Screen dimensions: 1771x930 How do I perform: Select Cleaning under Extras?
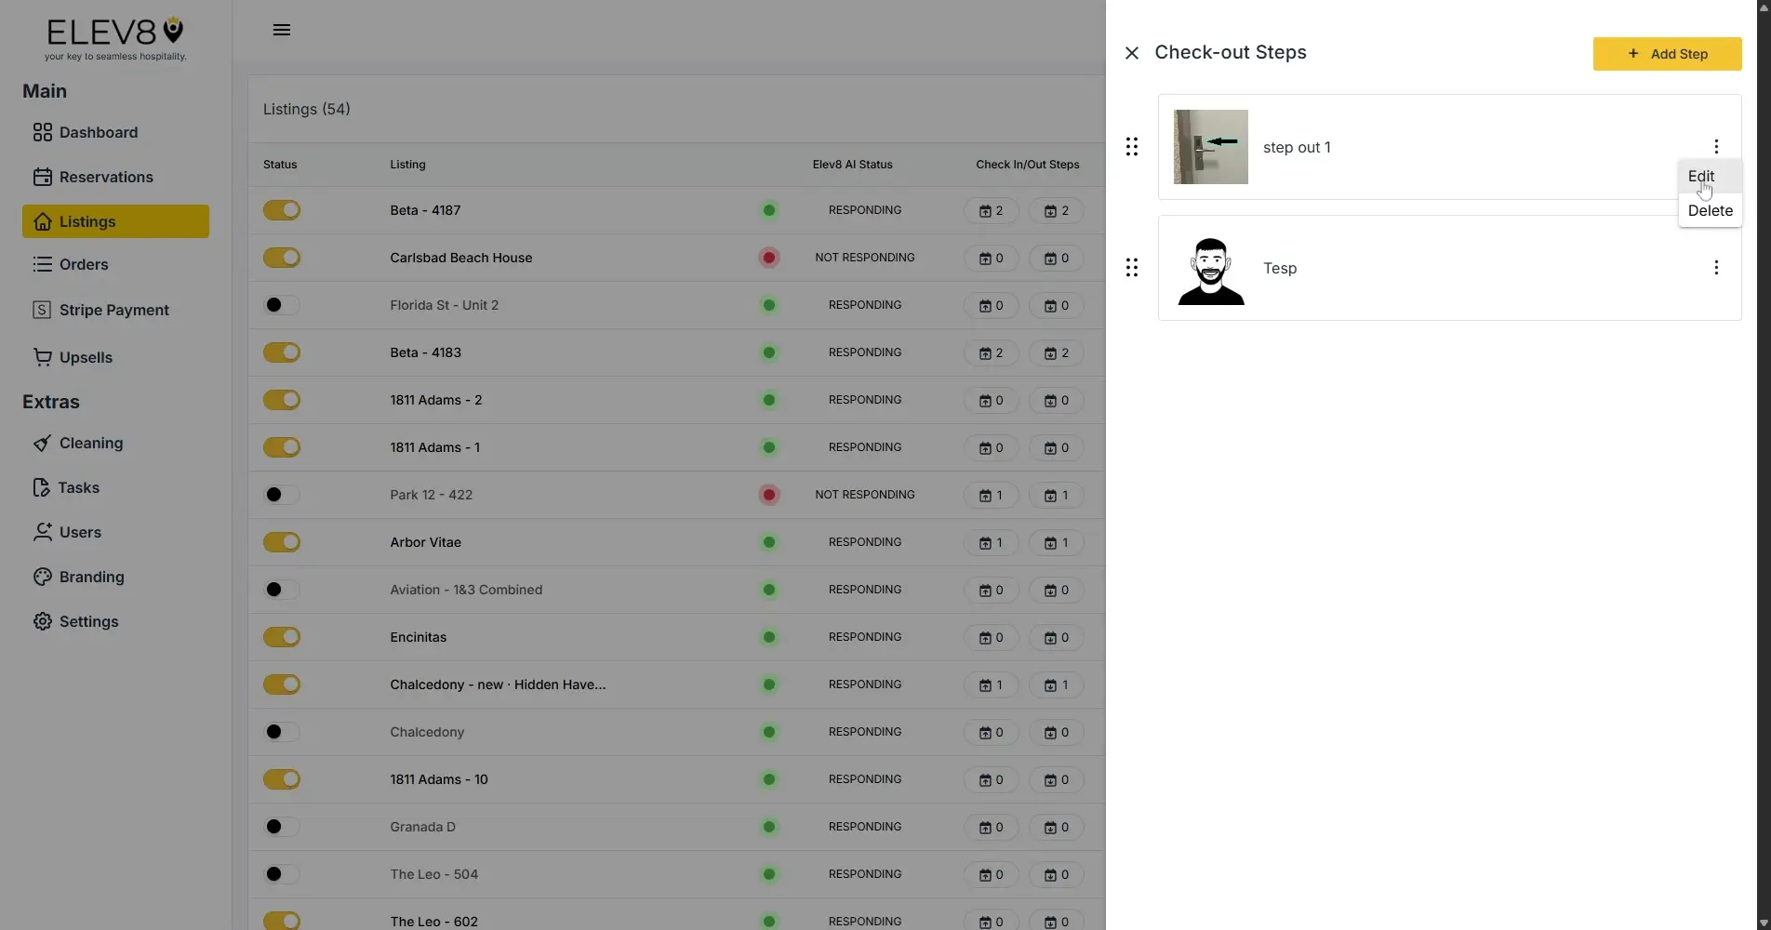pos(90,443)
